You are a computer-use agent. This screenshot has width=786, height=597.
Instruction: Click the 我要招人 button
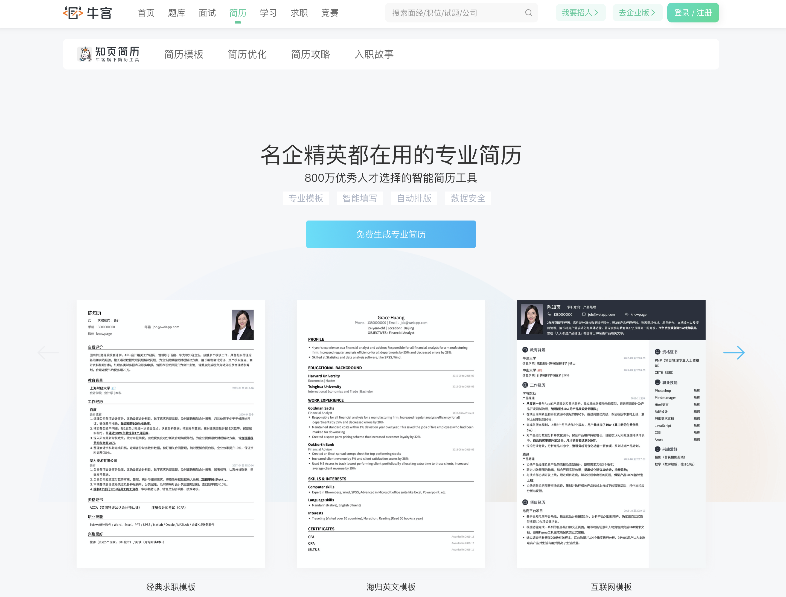click(x=580, y=13)
